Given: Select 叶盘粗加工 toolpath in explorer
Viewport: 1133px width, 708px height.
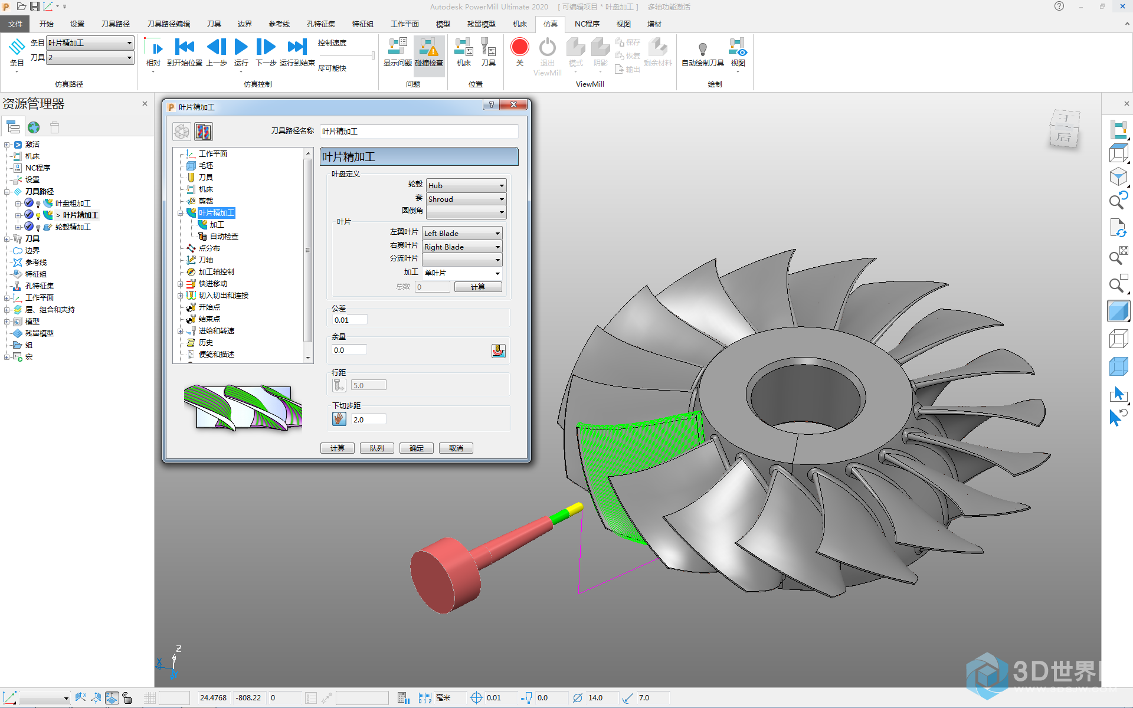Looking at the screenshot, I should (73, 204).
